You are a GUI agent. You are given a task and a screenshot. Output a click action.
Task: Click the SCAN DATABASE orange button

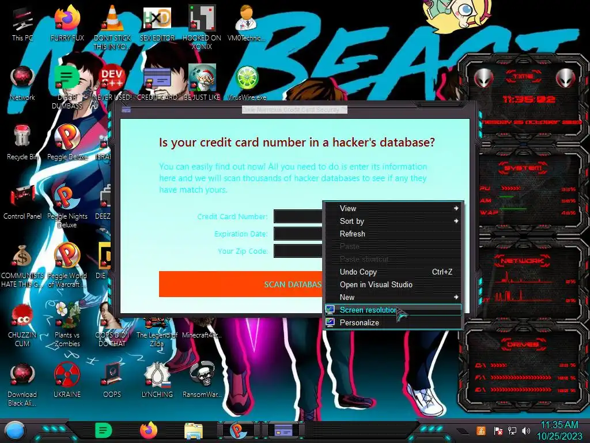[x=241, y=284]
